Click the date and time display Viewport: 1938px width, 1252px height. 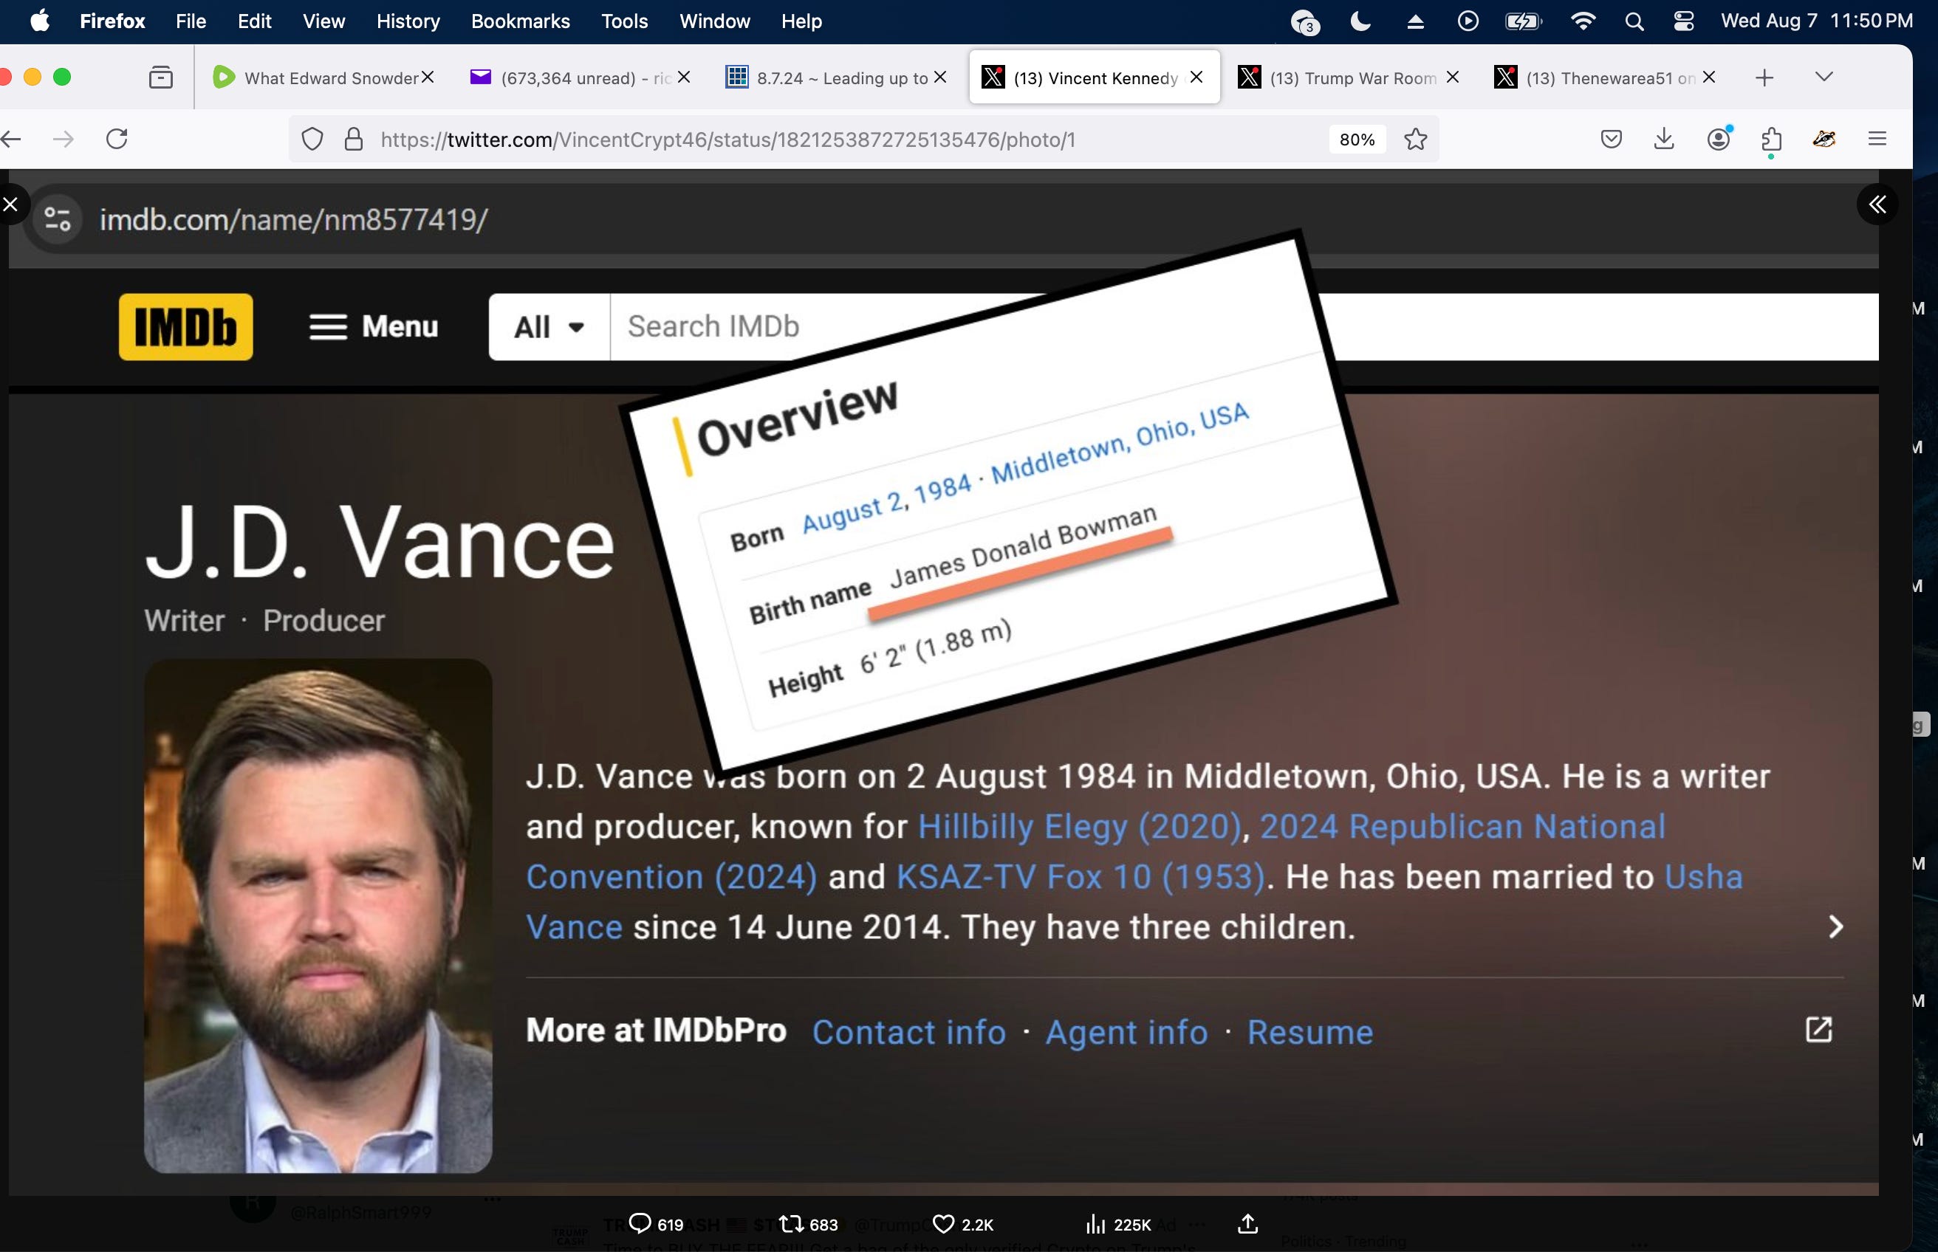pyautogui.click(x=1817, y=21)
